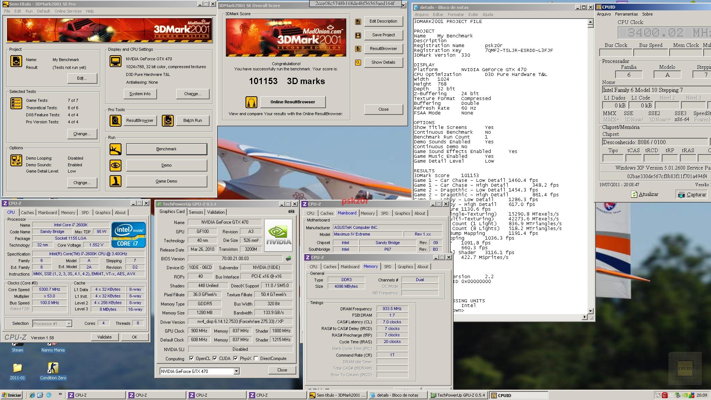
Task: Click the OK button in CPU-Z
Action: (134, 337)
